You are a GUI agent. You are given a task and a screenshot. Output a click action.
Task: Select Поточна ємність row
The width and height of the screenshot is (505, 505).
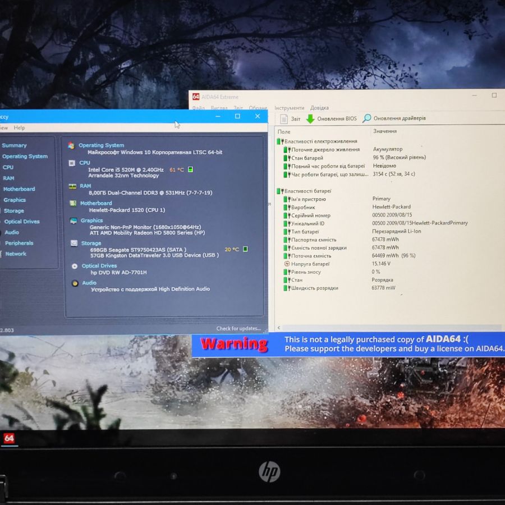(307, 256)
